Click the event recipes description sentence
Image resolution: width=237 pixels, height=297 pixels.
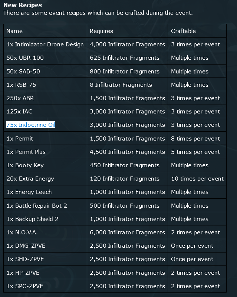pyautogui.click(x=98, y=13)
